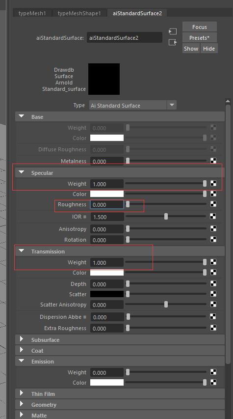Click checker map button for Specular Roughness
Image resolution: width=233 pixels, height=419 pixels.
point(213,204)
